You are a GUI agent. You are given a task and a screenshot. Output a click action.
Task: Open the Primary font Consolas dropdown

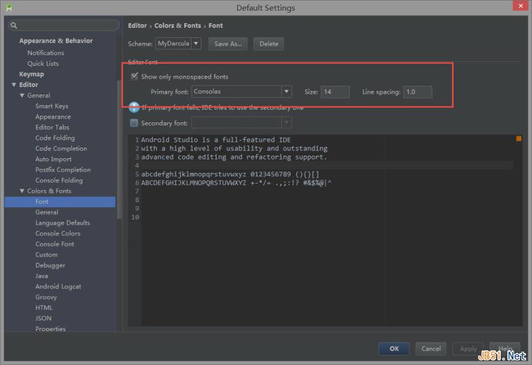point(286,92)
